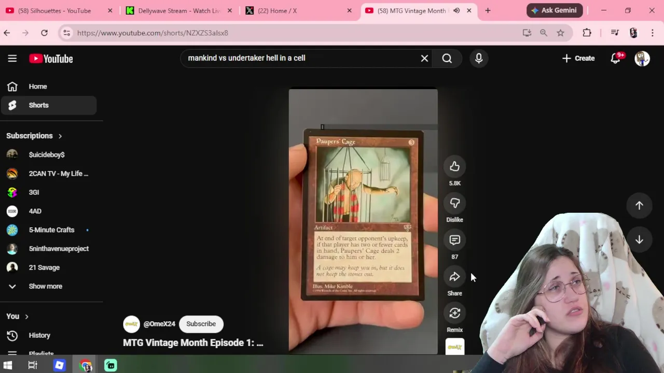Install app icon in address bar
The width and height of the screenshot is (664, 373).
pyautogui.click(x=527, y=33)
